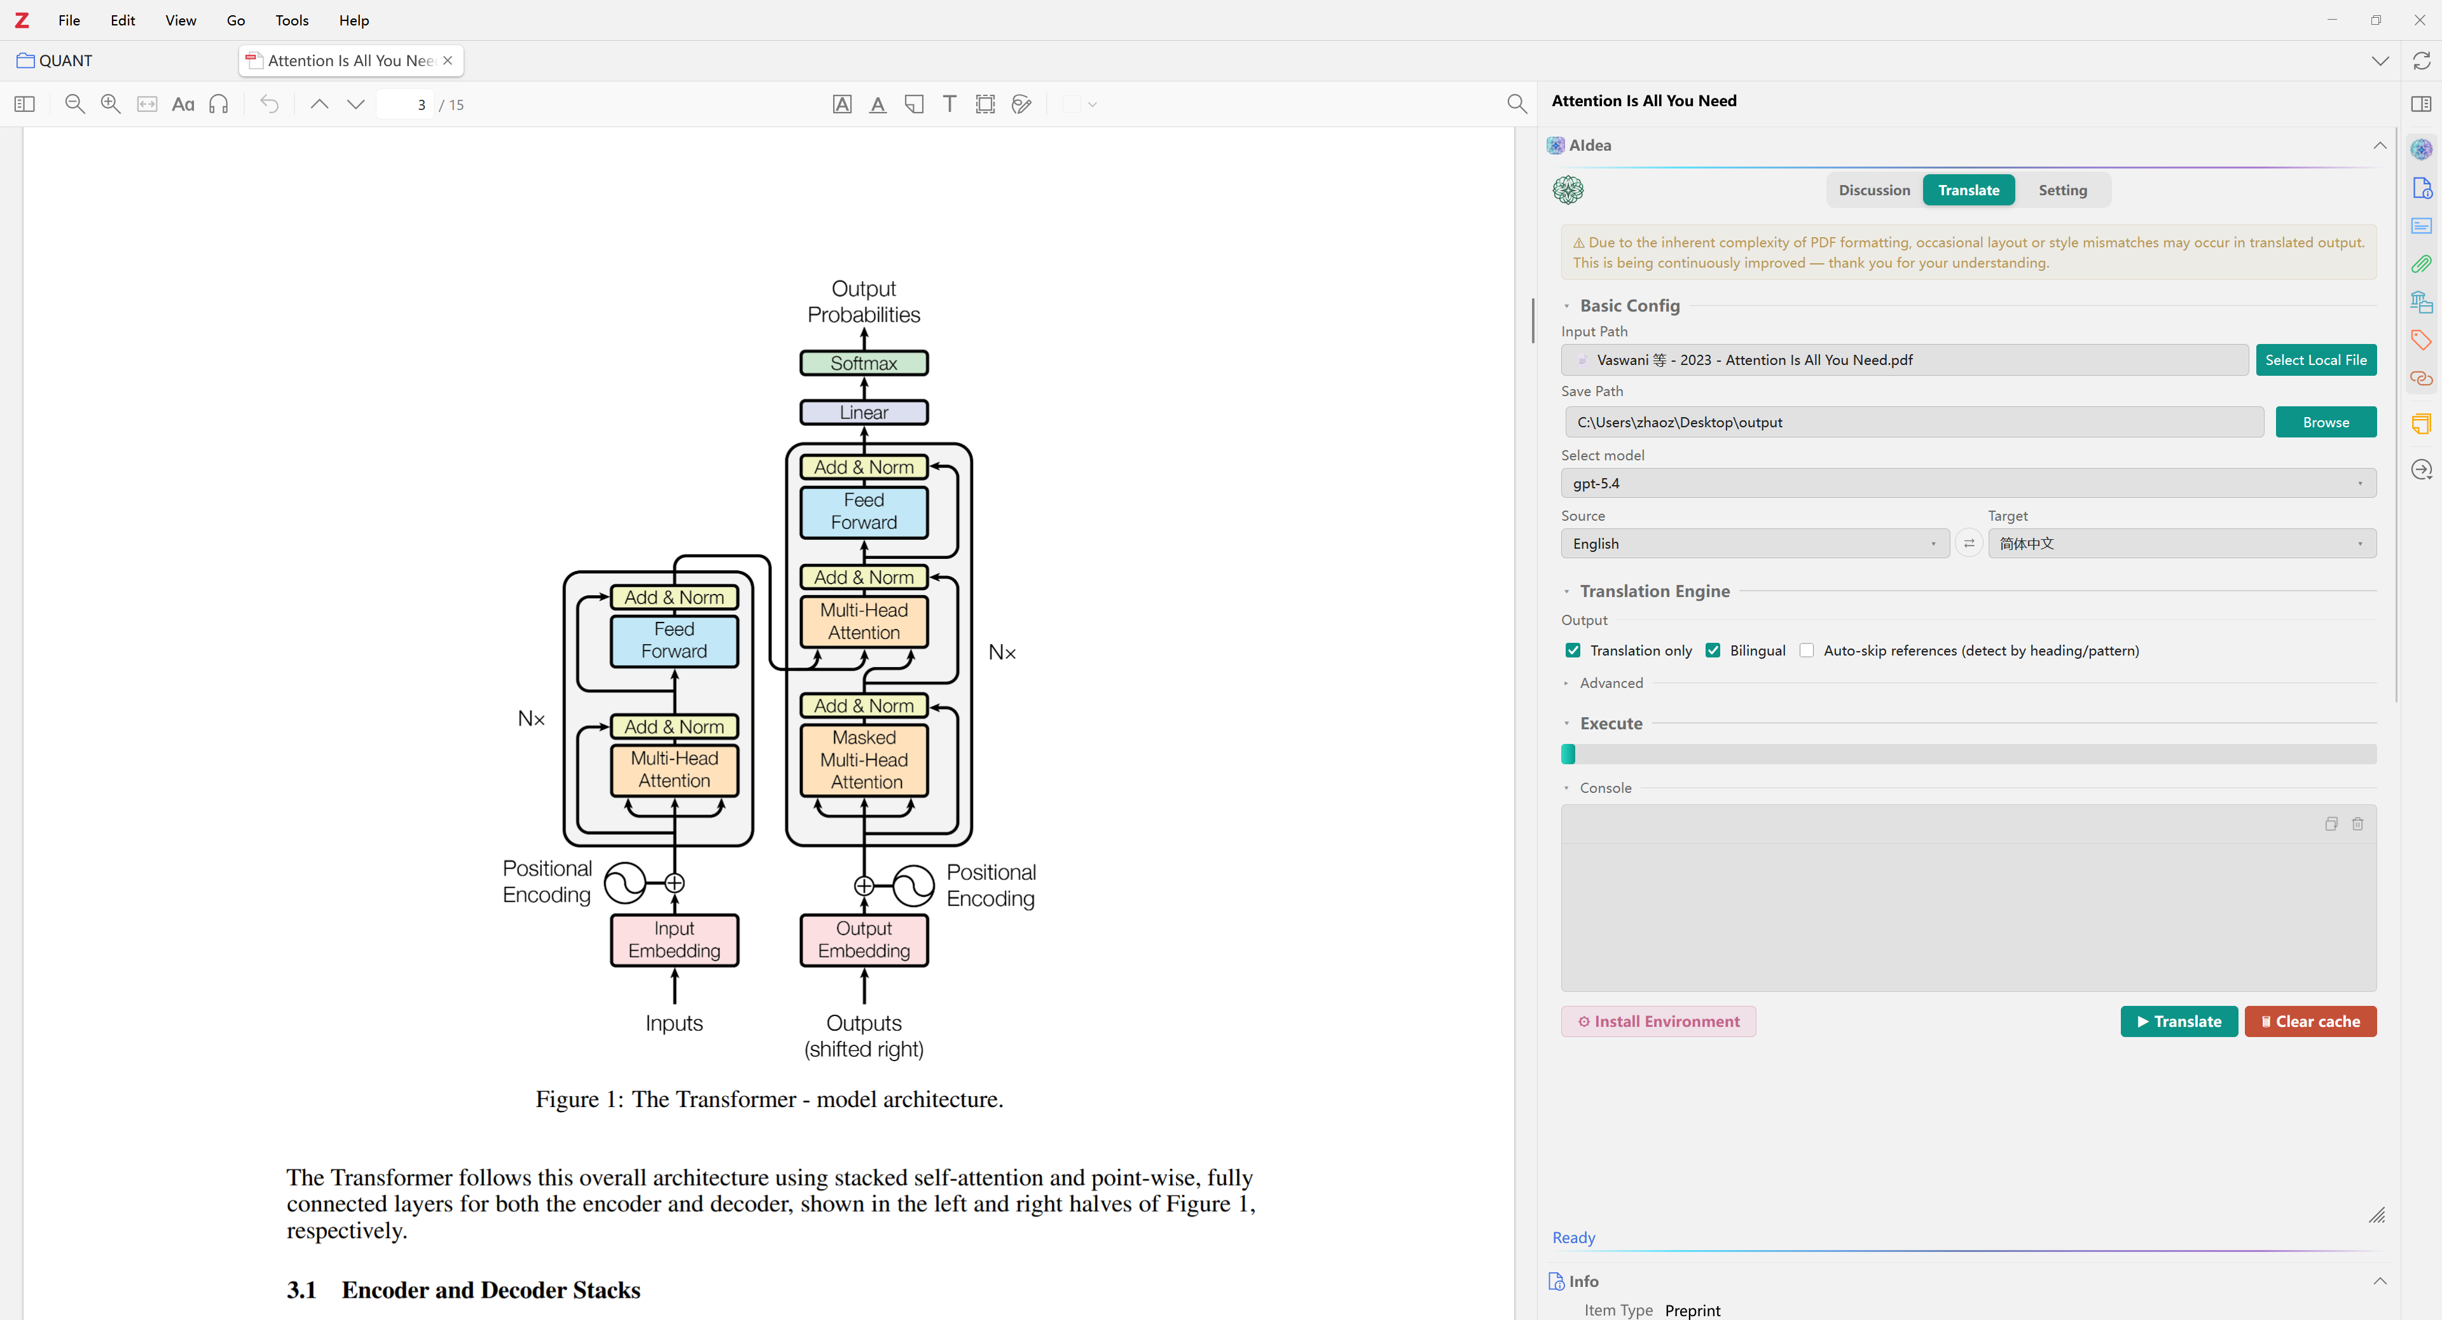
Task: Select the area selection tool
Action: pos(986,104)
